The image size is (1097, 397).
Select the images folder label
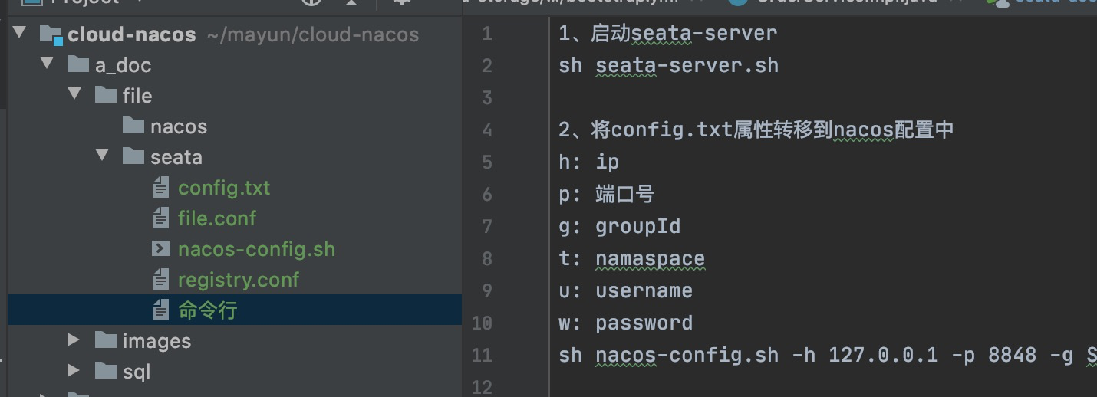tap(156, 341)
